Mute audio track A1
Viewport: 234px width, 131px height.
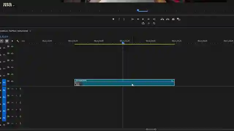12,89
